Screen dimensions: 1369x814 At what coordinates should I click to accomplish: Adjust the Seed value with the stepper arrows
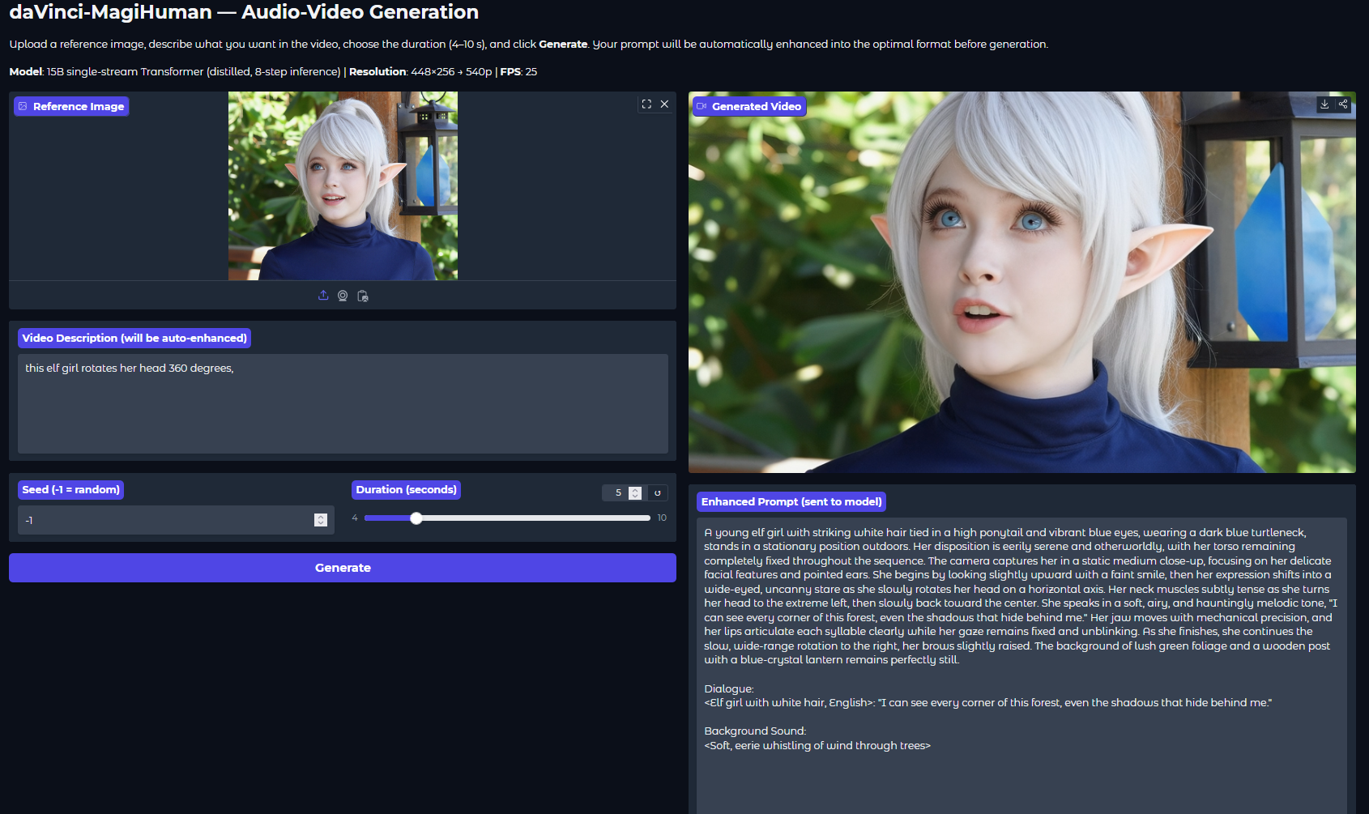(321, 520)
